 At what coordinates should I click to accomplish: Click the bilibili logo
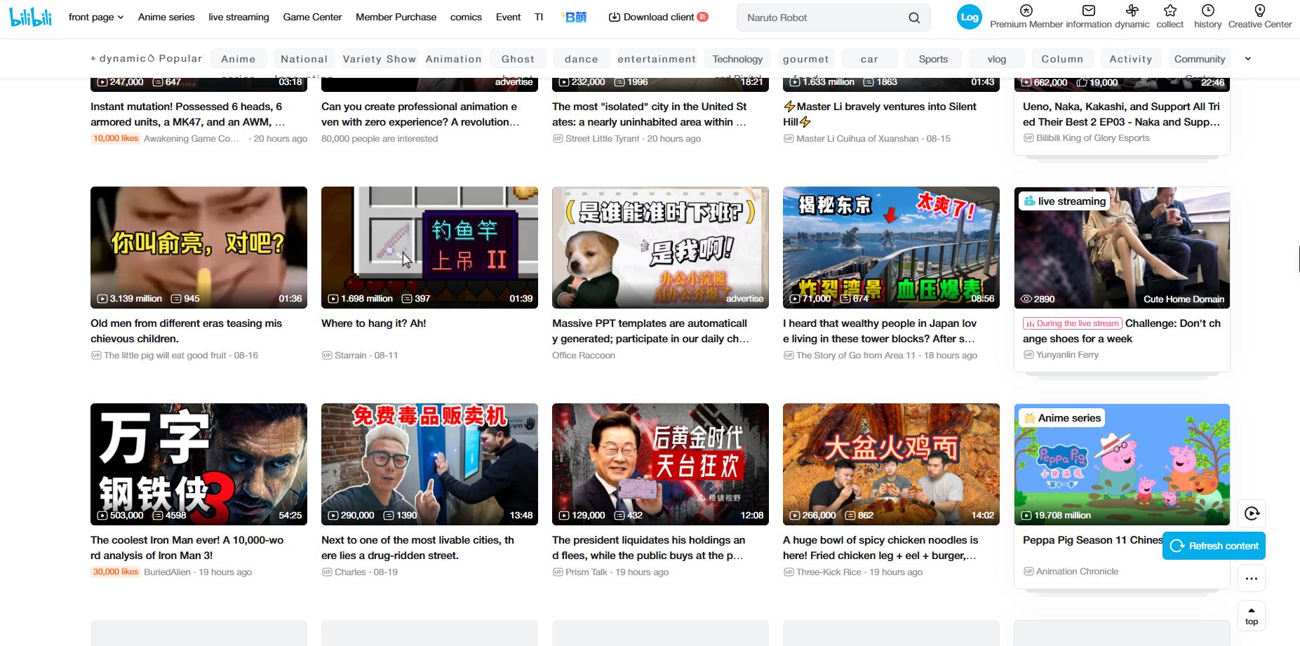pos(31,17)
